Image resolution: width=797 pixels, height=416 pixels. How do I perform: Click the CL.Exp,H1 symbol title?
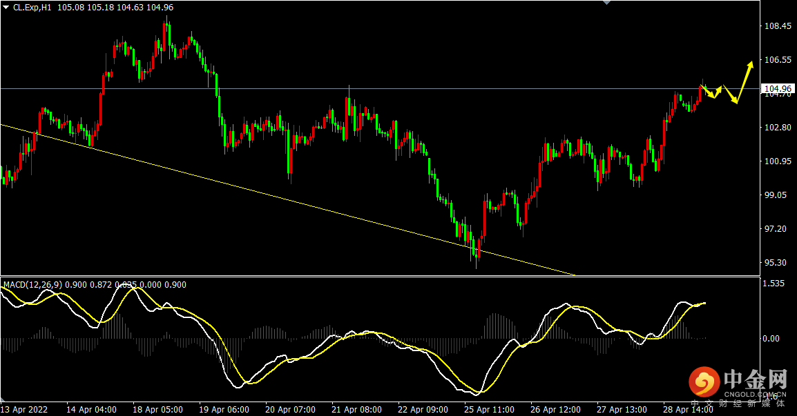[32, 8]
